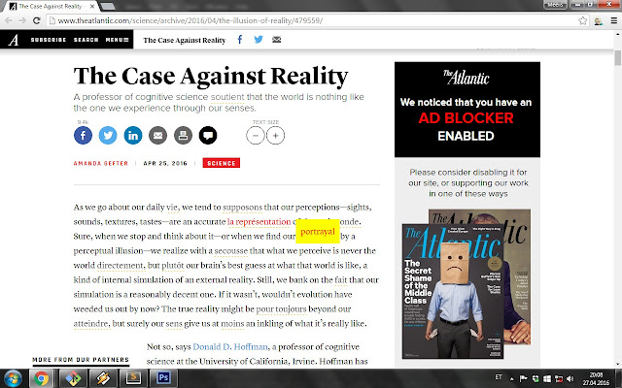Open the Sublime Text taskbar icon
Screen dimensions: 622x388
click(133, 378)
